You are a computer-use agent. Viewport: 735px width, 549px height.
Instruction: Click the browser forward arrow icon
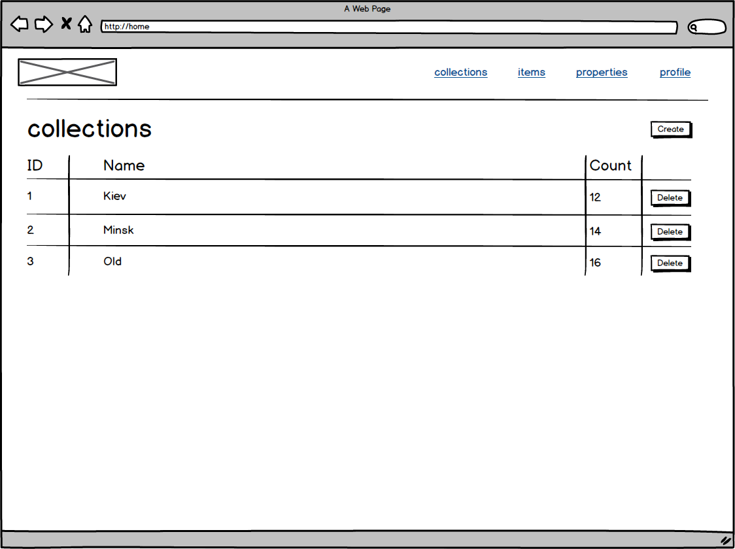[x=44, y=24]
